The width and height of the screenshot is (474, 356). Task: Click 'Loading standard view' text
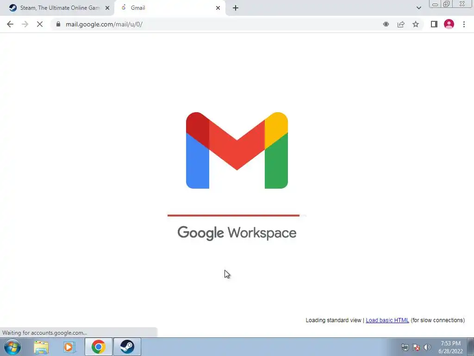click(x=333, y=320)
